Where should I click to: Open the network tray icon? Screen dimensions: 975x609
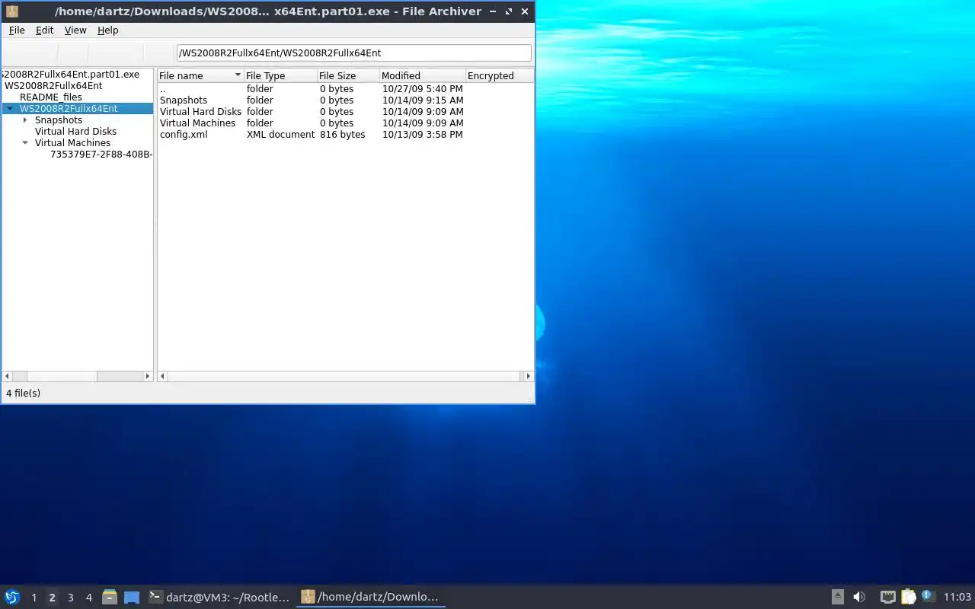click(887, 598)
